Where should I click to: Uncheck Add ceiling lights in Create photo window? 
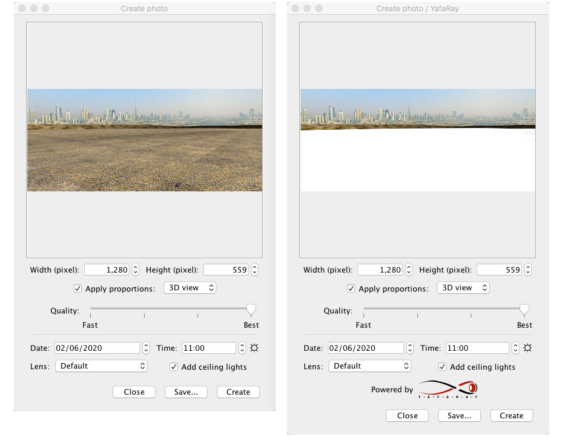174,367
